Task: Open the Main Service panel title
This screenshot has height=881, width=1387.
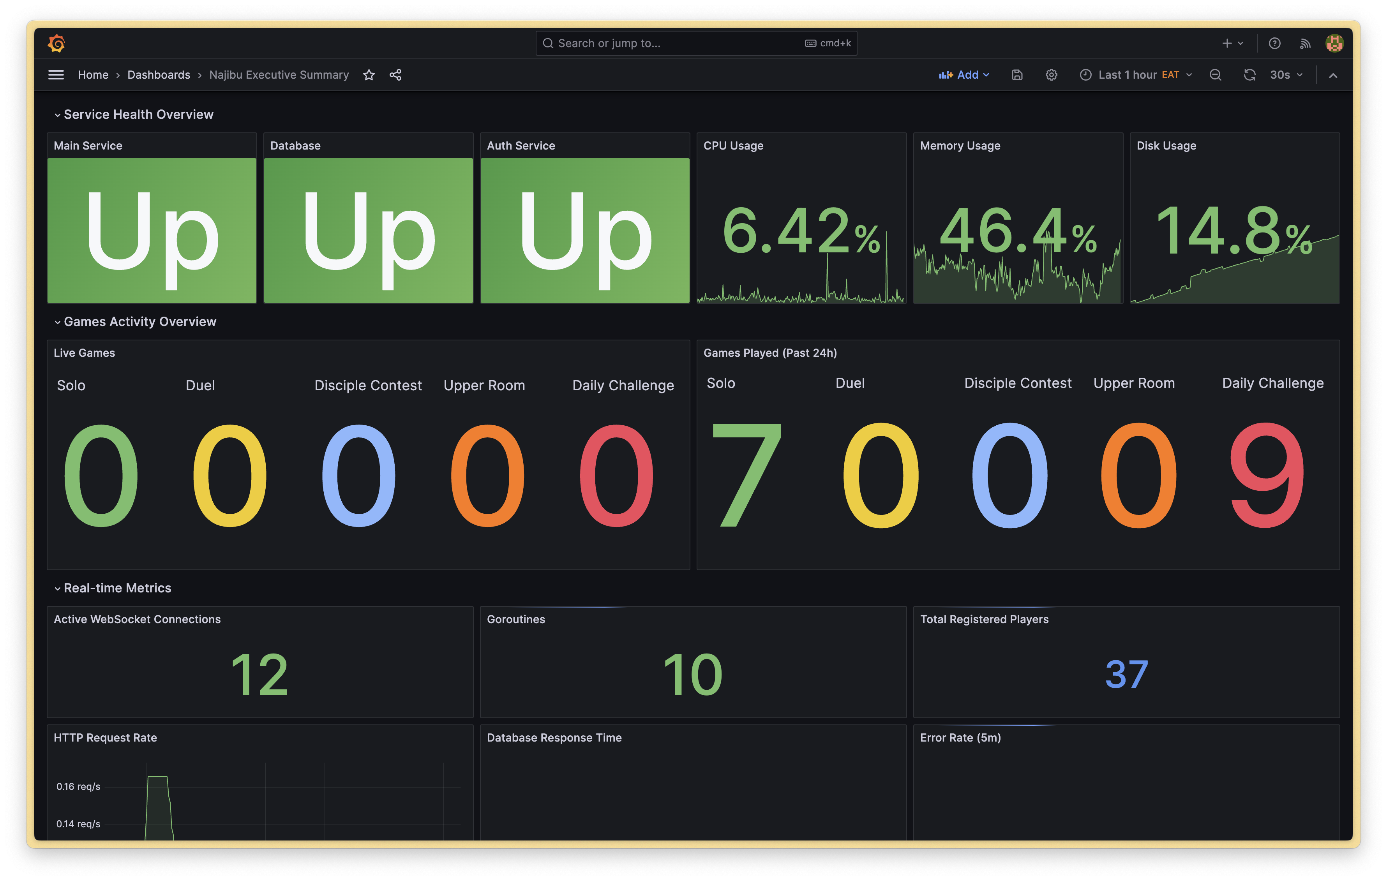Action: [88, 146]
